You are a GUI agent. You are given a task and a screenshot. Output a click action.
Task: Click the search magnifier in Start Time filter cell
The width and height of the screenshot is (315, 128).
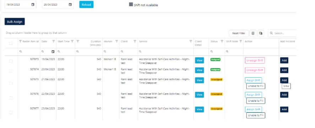tap(59, 52)
